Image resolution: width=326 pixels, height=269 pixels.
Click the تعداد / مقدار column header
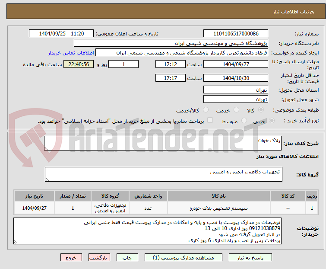click(73, 196)
